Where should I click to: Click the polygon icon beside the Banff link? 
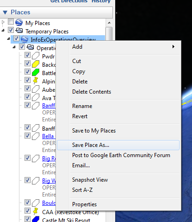coord(36,106)
